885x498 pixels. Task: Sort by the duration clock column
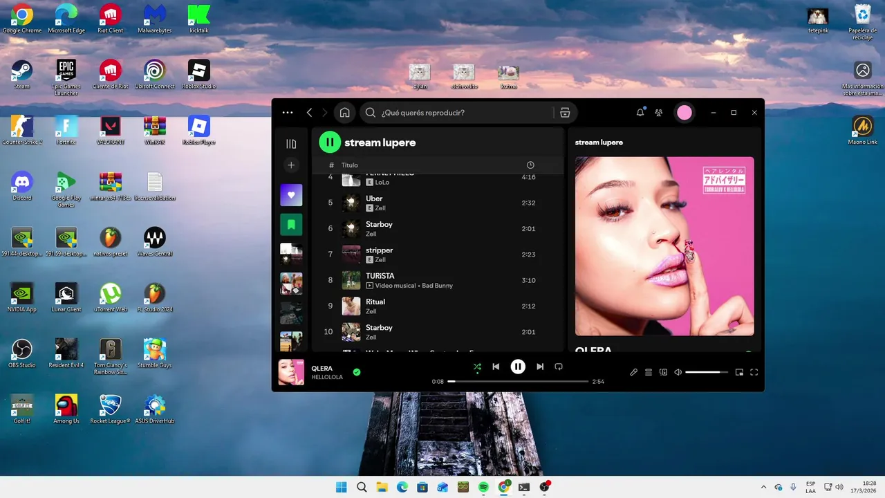click(x=530, y=165)
